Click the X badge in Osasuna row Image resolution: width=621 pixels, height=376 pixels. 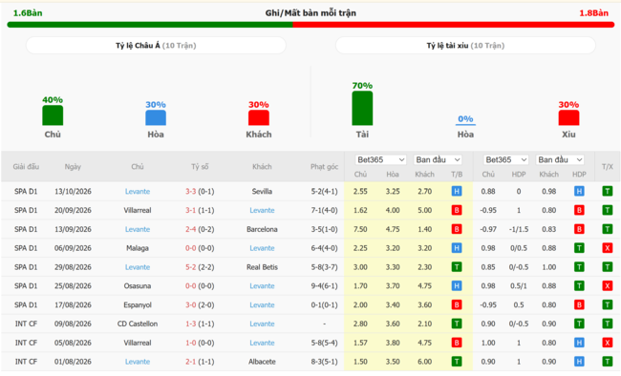coord(607,286)
